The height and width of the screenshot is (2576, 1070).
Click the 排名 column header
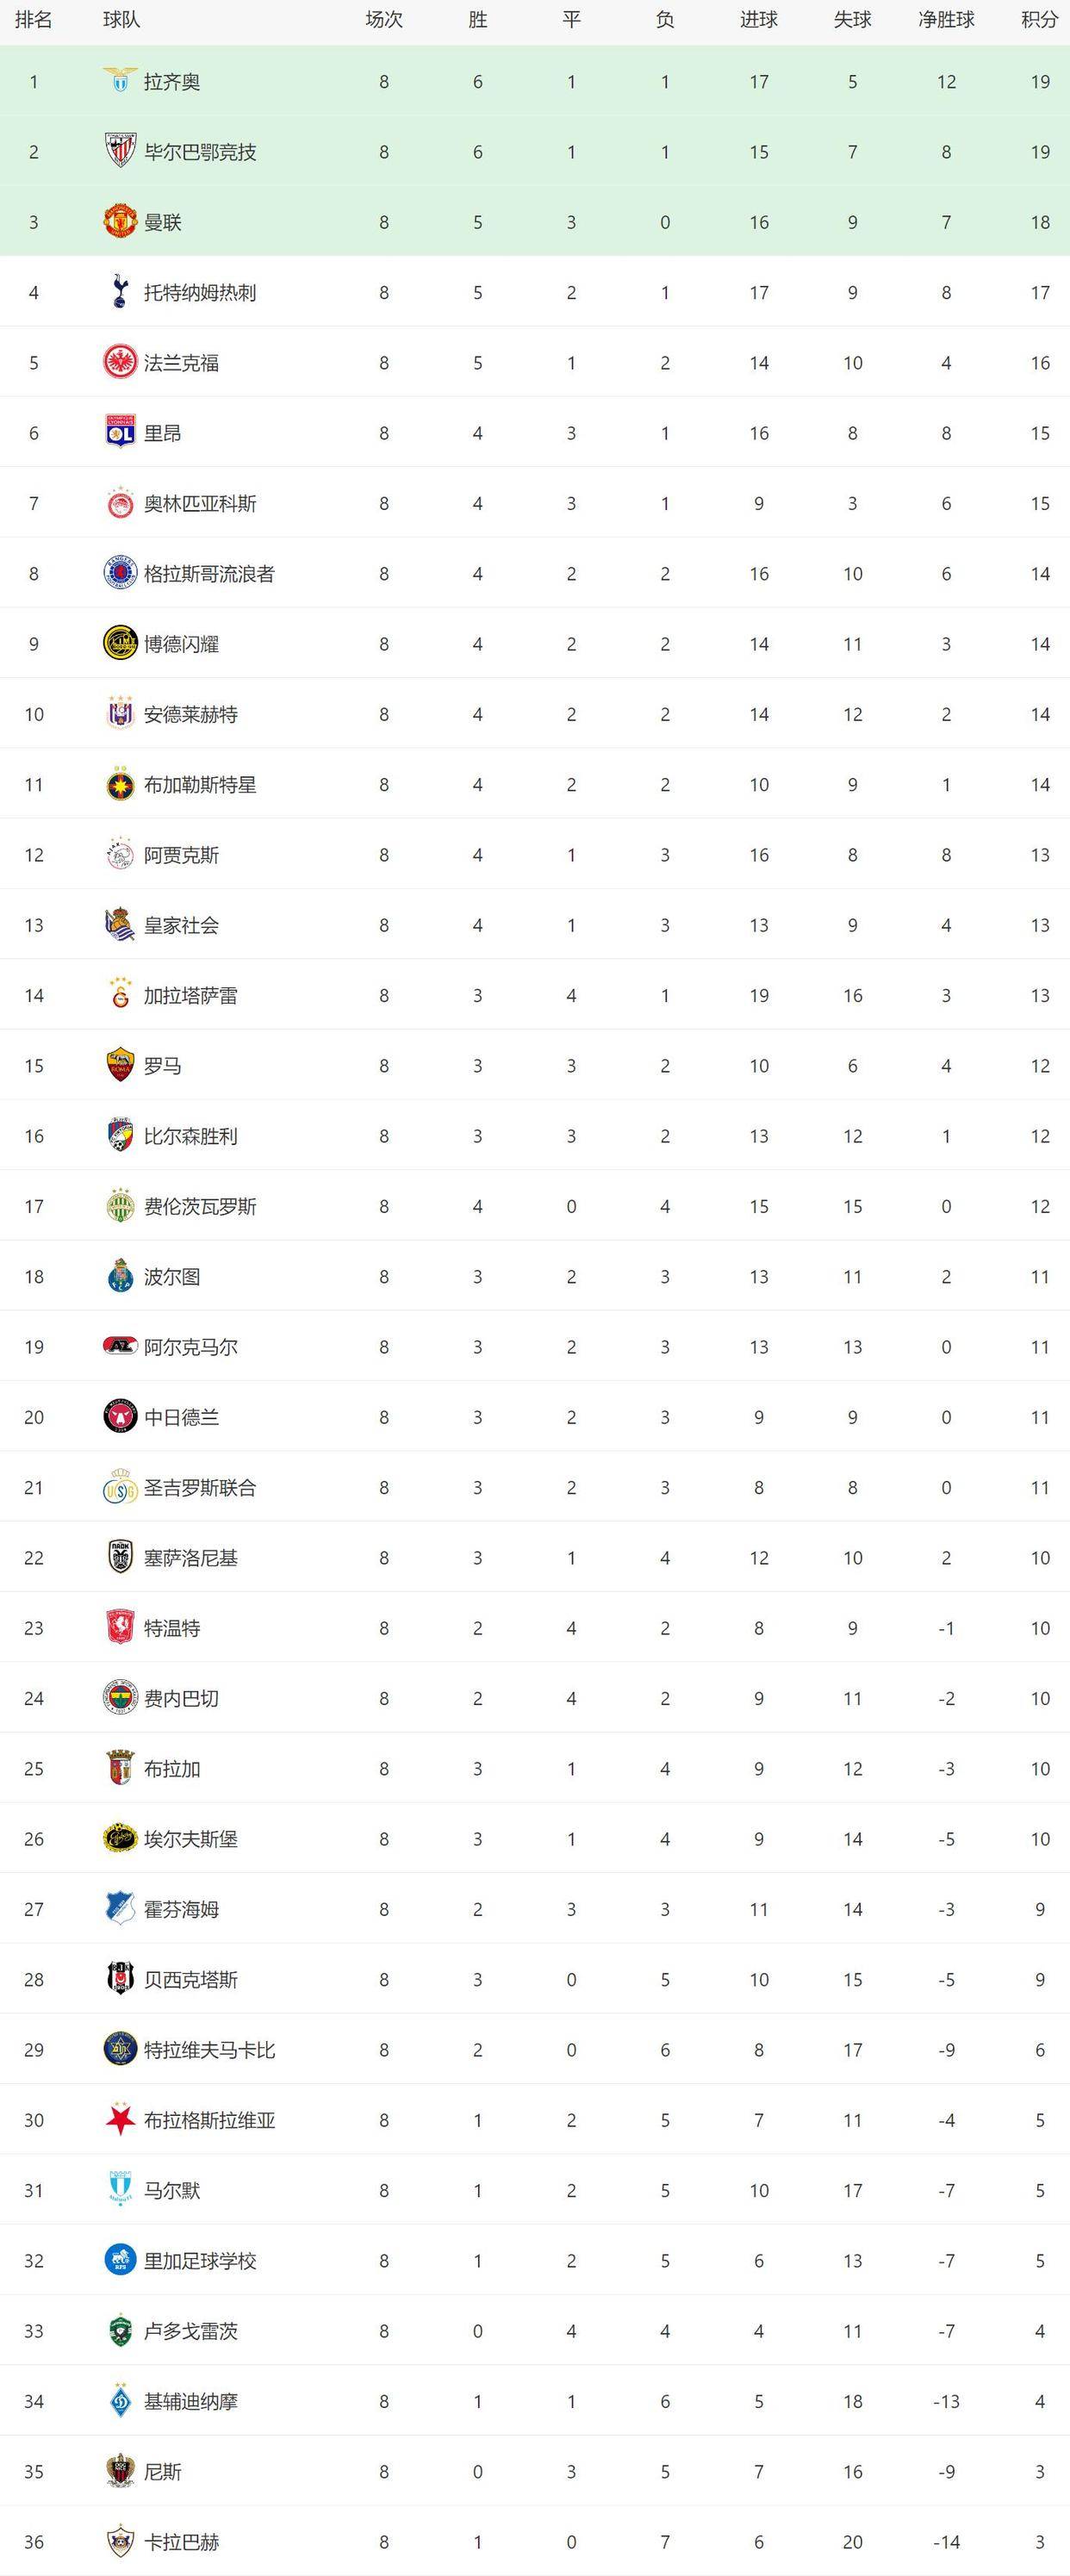pyautogui.click(x=34, y=20)
